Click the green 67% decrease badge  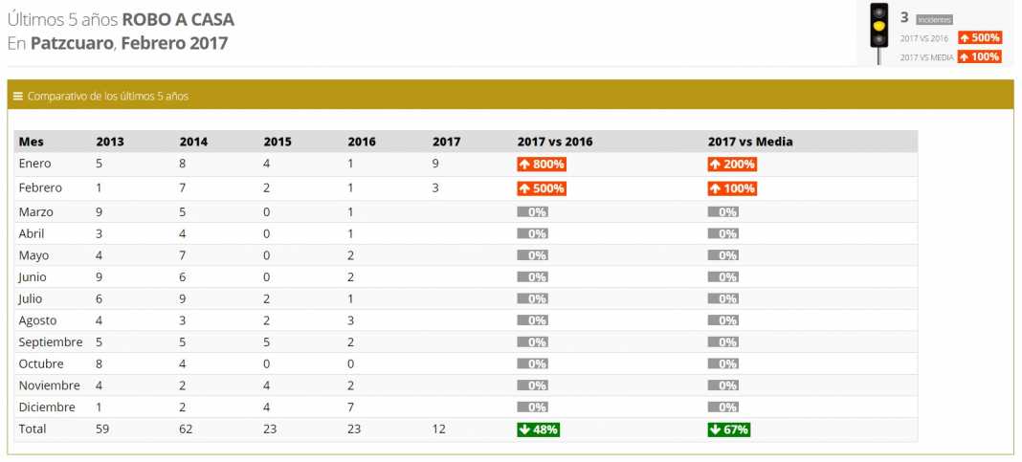pyautogui.click(x=729, y=429)
